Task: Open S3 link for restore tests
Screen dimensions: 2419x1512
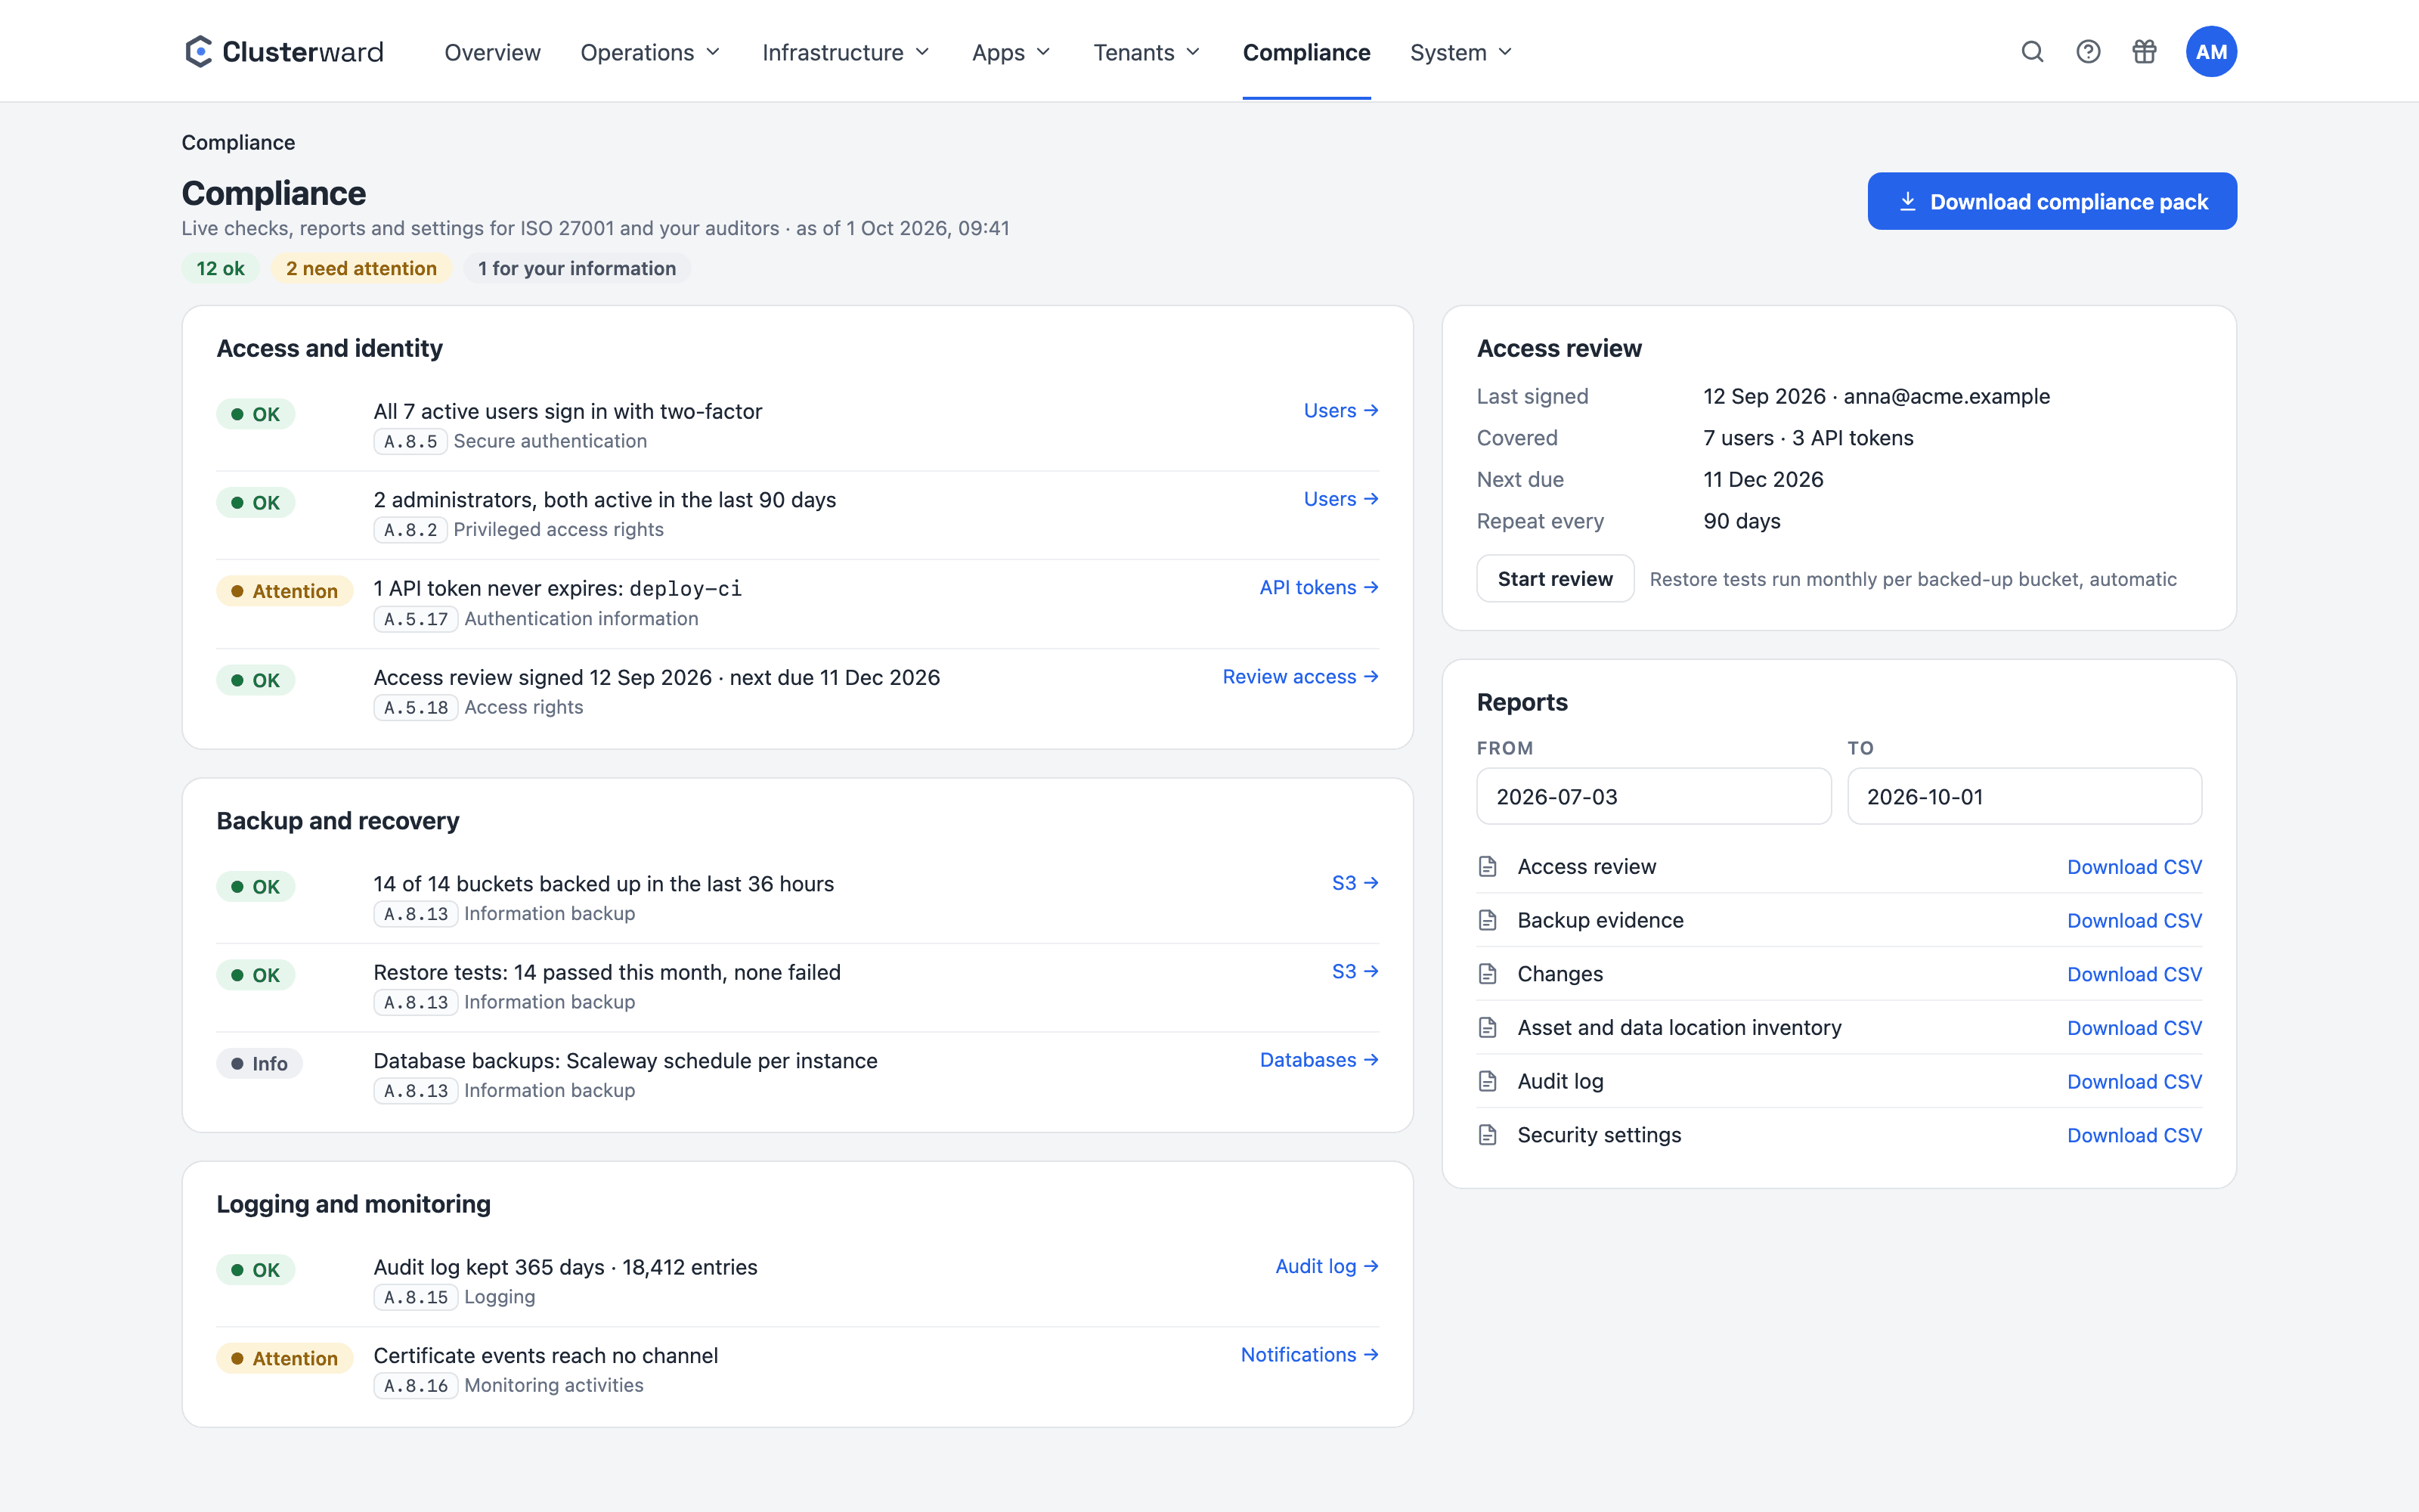Action: [x=1355, y=972]
